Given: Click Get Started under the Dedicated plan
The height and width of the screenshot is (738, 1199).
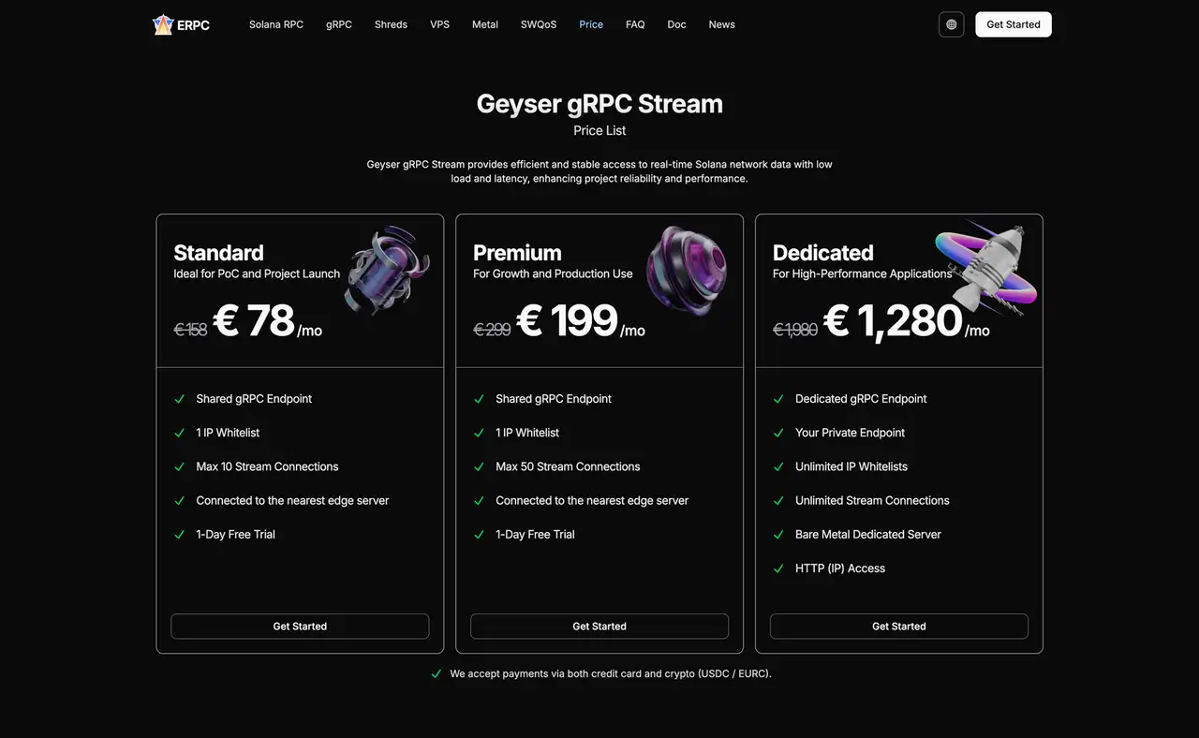Looking at the screenshot, I should (x=898, y=626).
